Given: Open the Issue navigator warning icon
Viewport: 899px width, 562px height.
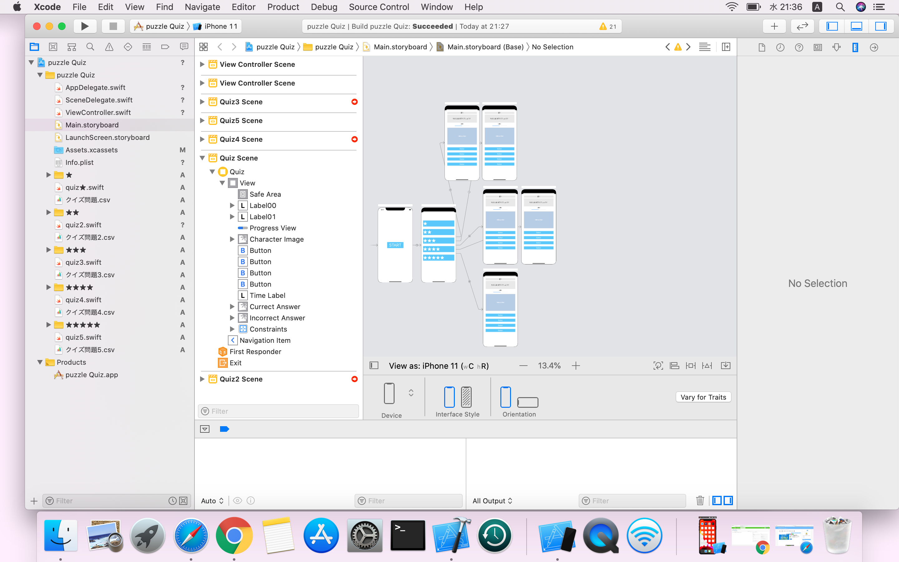Looking at the screenshot, I should point(109,47).
